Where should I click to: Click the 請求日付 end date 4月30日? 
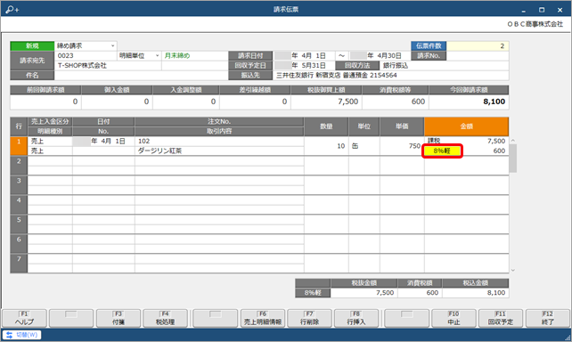(x=380, y=56)
